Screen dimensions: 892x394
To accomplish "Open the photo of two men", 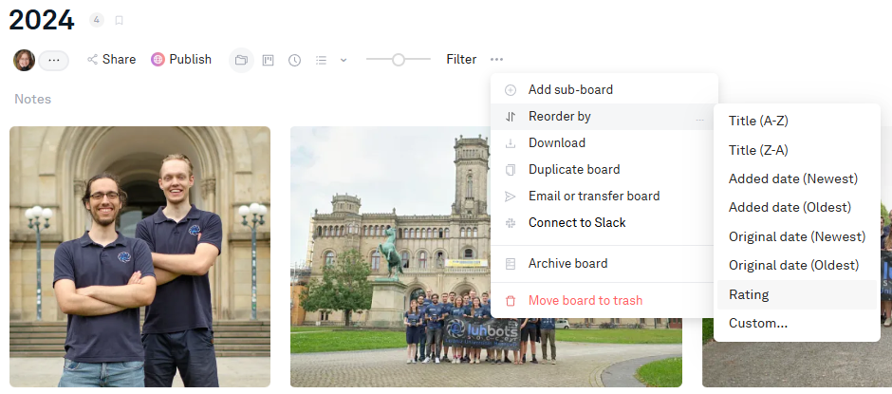I will (139, 256).
